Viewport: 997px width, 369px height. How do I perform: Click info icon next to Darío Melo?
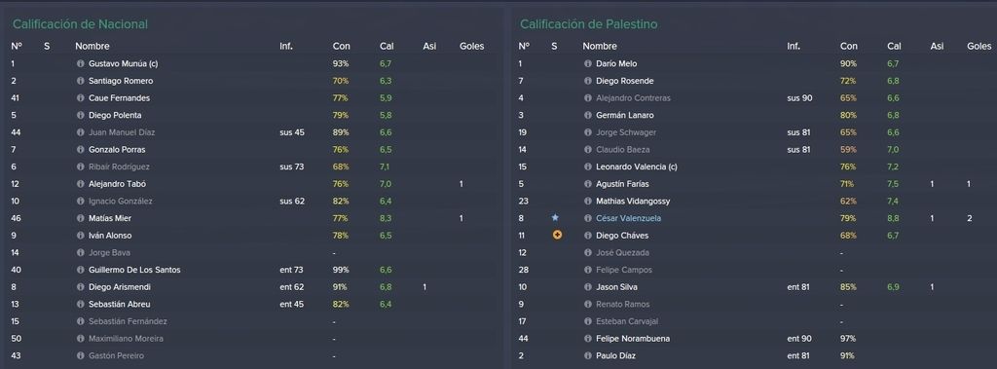tap(587, 63)
